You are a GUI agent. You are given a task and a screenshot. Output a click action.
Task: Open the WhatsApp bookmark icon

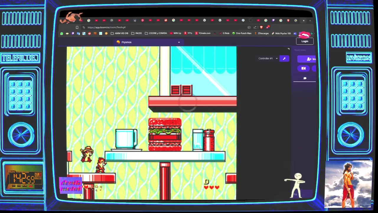pos(62,33)
